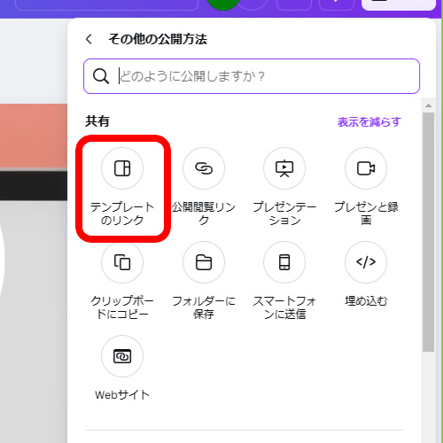Image resolution: width=443 pixels, height=443 pixels.
Task: Click the クリップボードにコピー icon
Action: (x=122, y=262)
